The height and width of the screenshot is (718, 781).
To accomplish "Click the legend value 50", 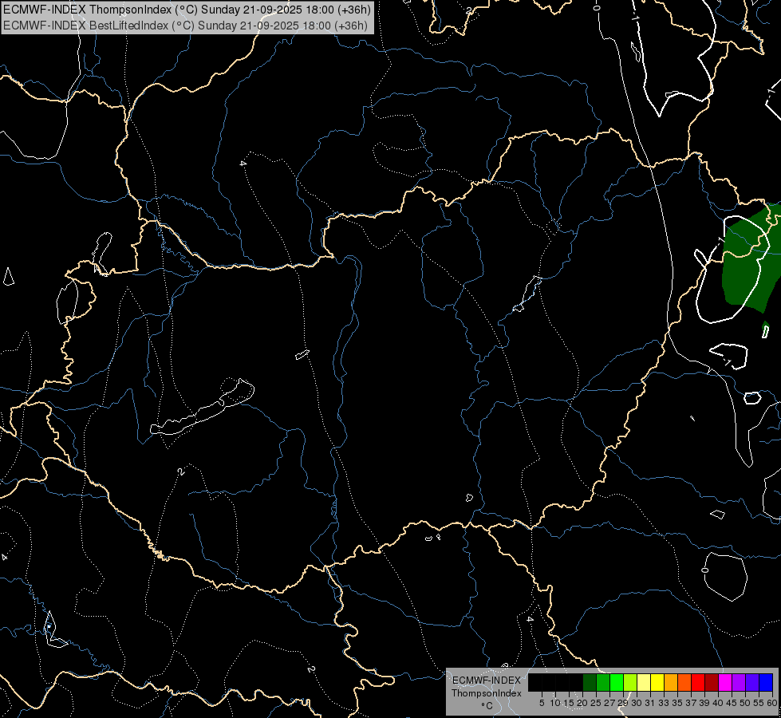I will (x=746, y=703).
